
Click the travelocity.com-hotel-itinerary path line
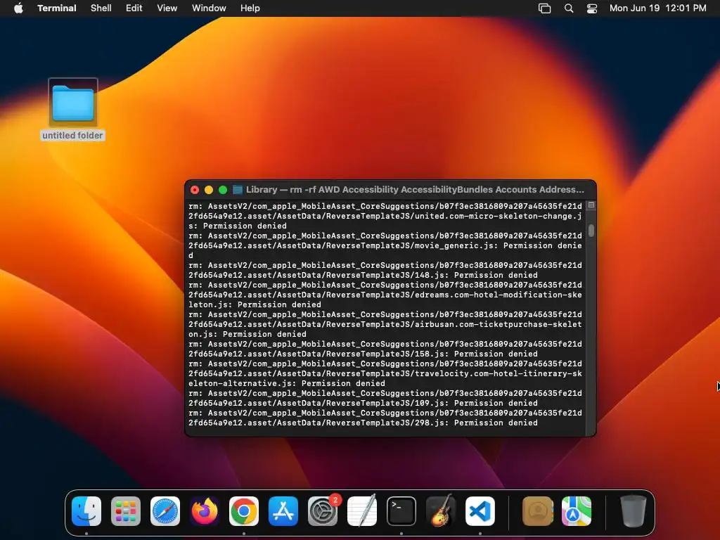coord(385,374)
